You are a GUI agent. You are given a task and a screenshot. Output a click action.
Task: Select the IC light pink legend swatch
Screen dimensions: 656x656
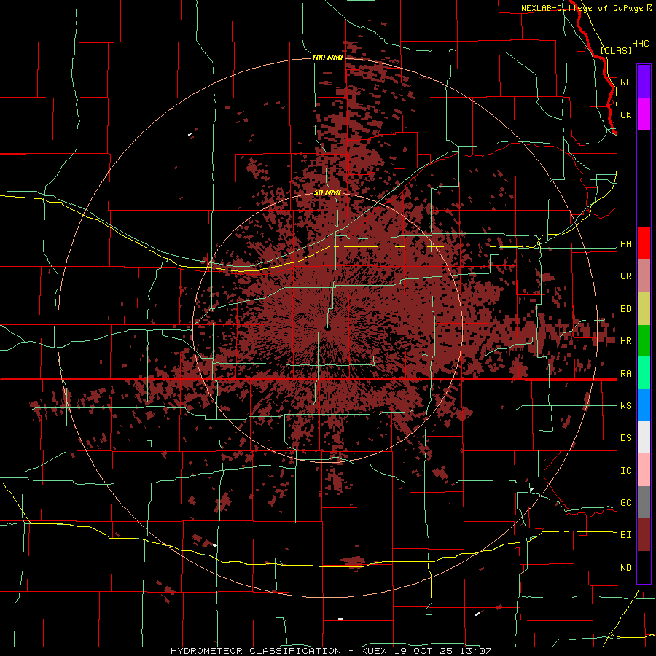pos(644,470)
